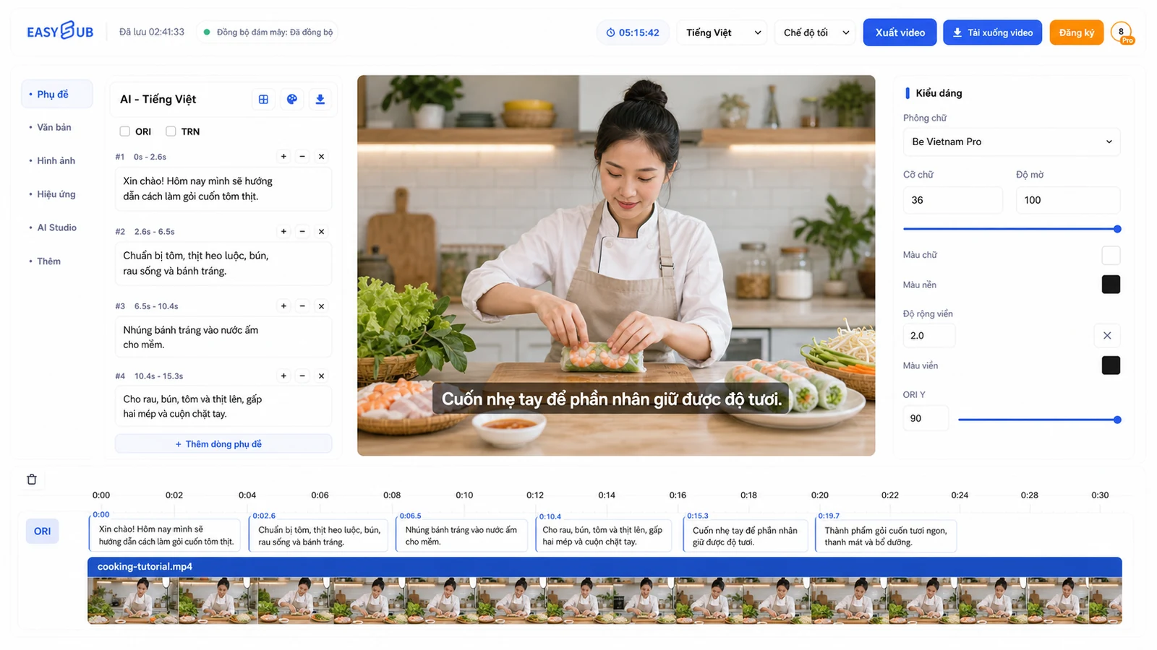Viewport: 1157px width, 650px height.
Task: Pick the Màu nền black color swatch
Action: click(1111, 285)
